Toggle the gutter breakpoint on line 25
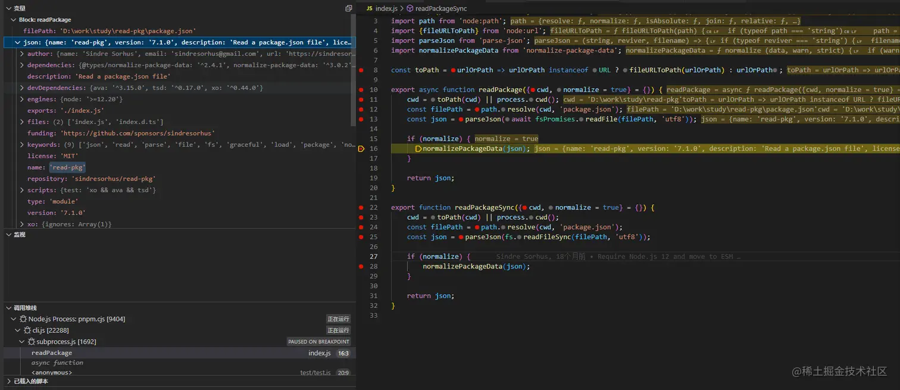 tap(361, 237)
